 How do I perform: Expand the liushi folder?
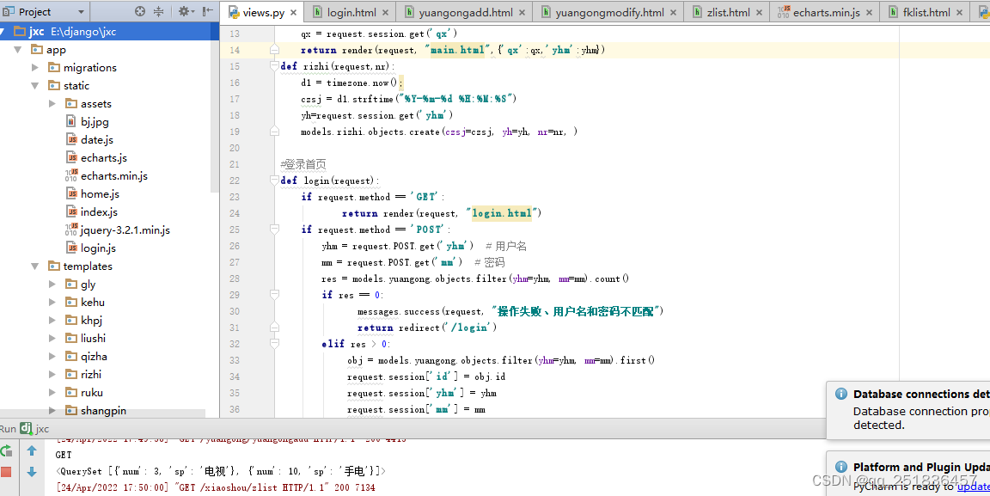(52, 338)
